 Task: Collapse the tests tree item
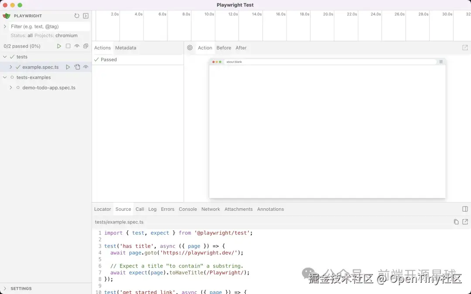[4, 57]
